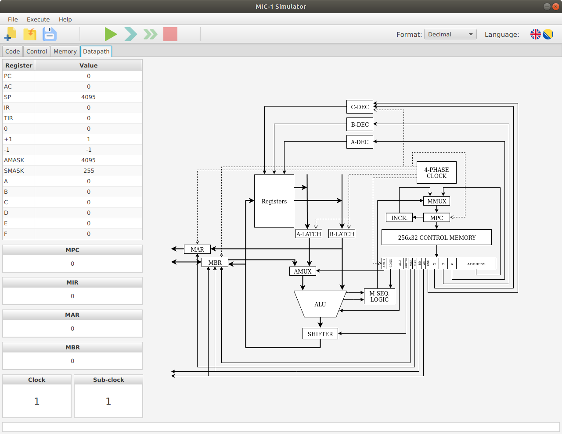Step one instruction with the single chevron icon
562x434 pixels.
pos(130,34)
